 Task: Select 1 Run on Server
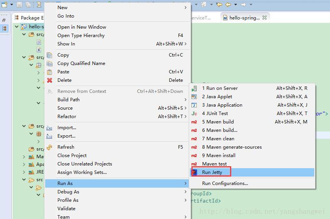click(x=252, y=88)
